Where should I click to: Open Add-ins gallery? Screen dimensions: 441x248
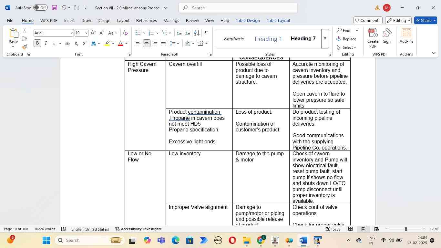coord(406,36)
